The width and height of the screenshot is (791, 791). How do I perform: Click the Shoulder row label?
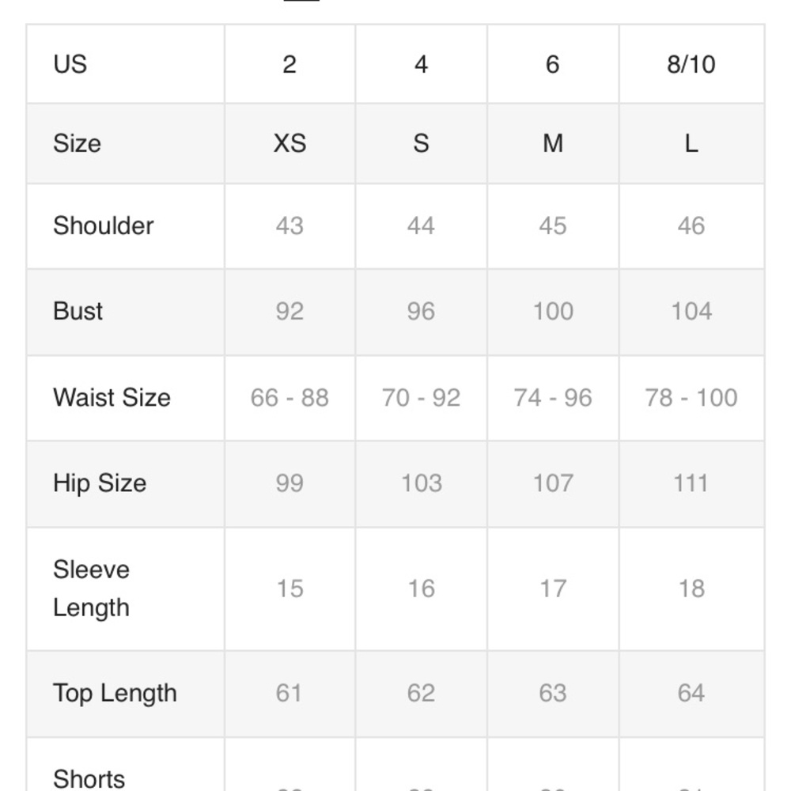tap(104, 225)
